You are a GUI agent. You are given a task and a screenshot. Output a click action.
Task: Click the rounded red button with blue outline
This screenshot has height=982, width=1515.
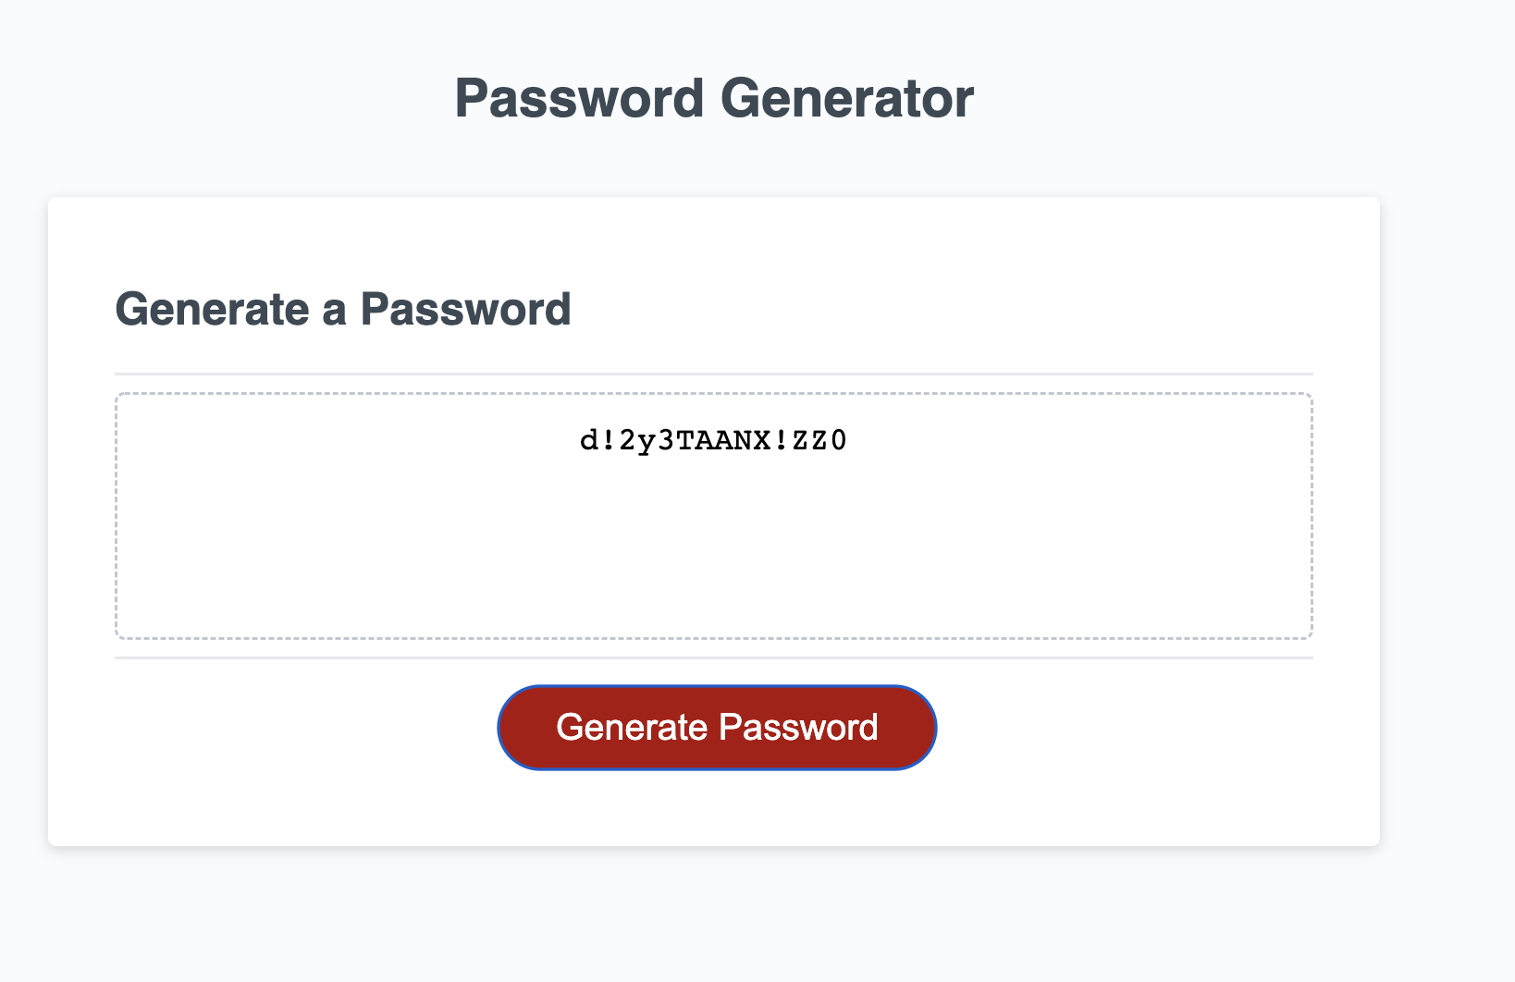point(717,728)
